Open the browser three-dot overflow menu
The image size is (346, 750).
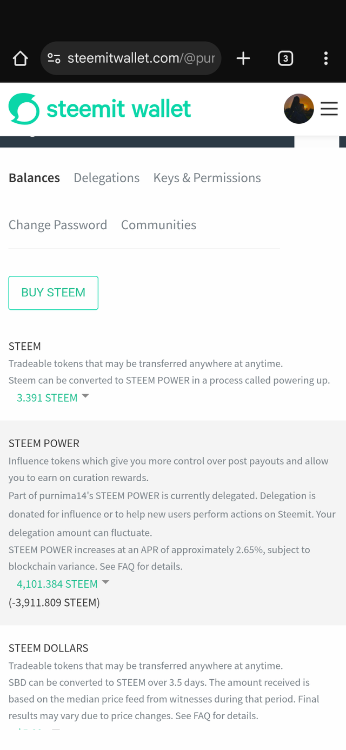pyautogui.click(x=325, y=58)
